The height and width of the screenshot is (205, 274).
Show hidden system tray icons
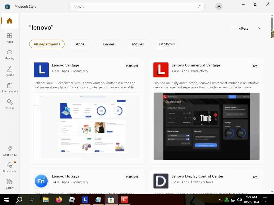click(x=220, y=200)
